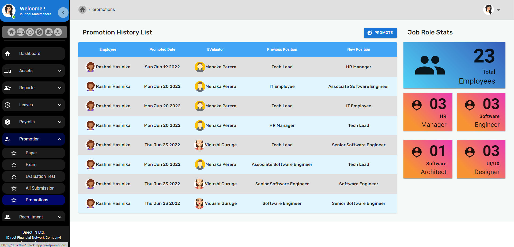
Task: Click the user-check shortcut icon in toolbar
Action: 58,32
